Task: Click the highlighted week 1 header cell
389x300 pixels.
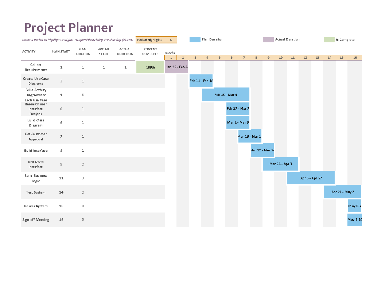Action: coord(171,58)
